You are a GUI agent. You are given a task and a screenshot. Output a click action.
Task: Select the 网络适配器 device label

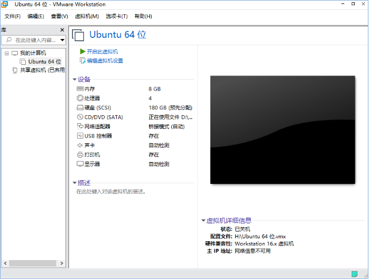98,127
